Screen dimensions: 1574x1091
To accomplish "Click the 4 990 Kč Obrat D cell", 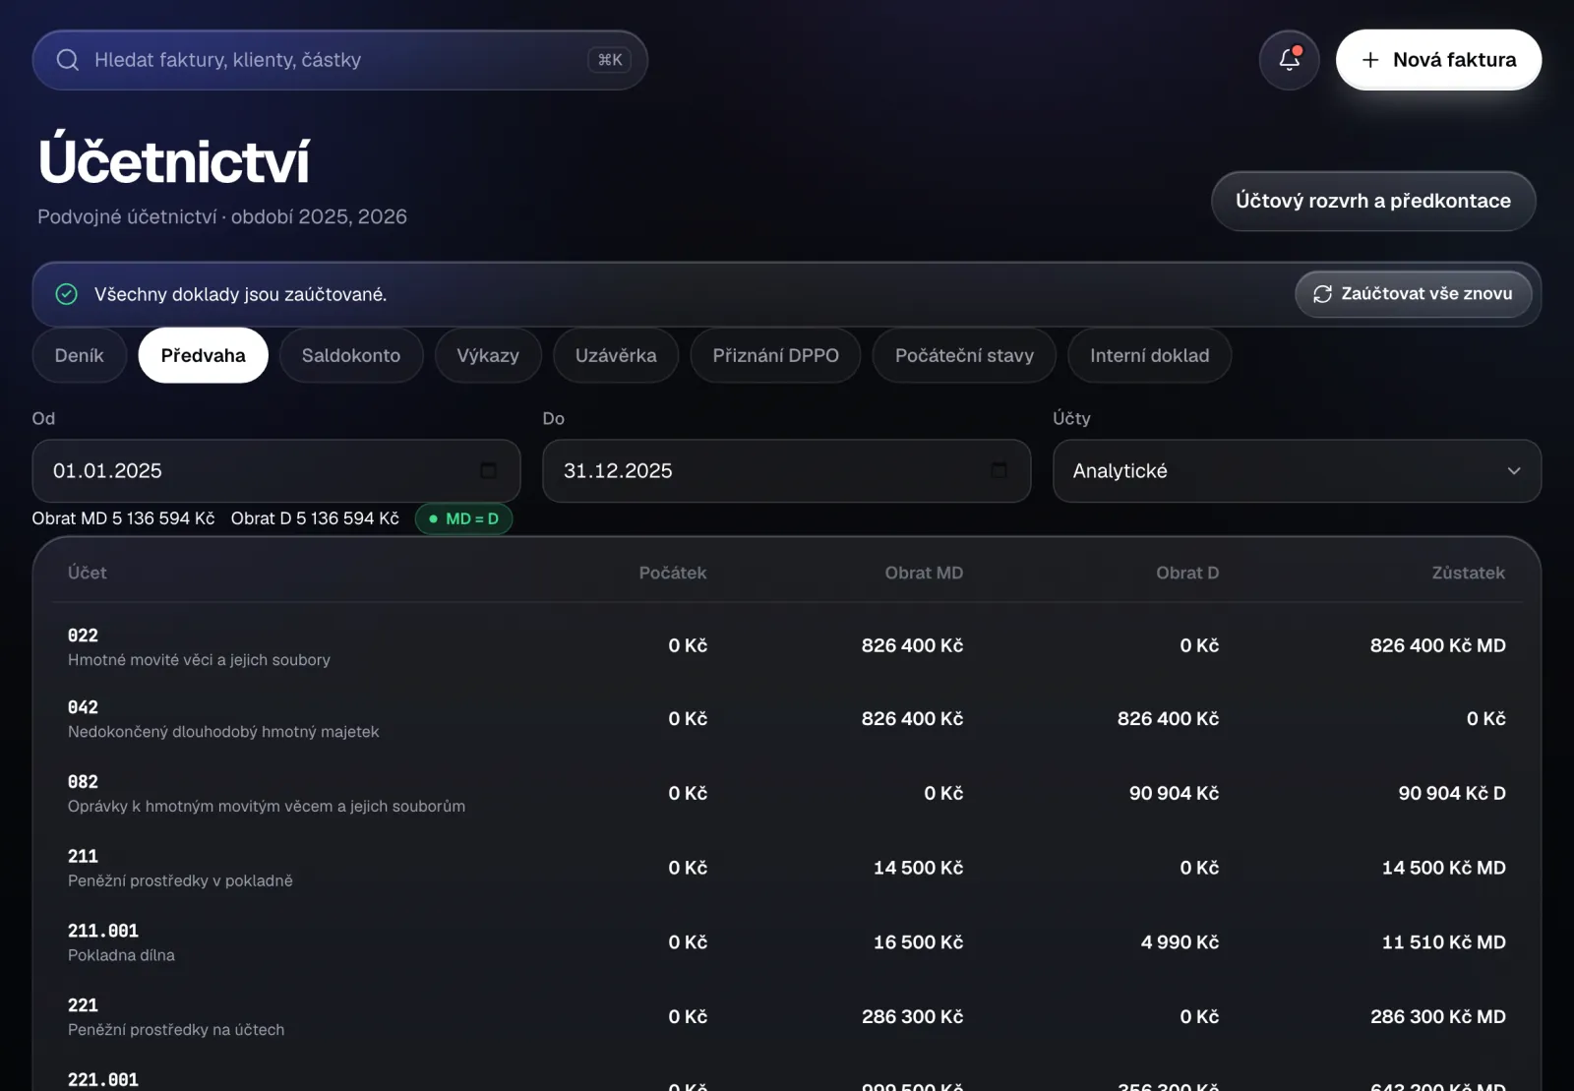I will 1180,942.
